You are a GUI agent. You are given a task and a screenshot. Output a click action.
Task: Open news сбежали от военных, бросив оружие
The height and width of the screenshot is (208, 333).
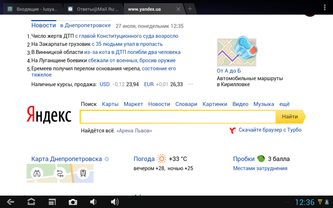(132, 60)
